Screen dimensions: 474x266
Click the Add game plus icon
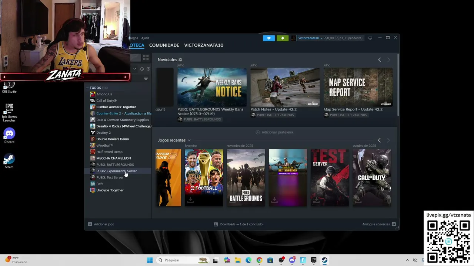90,224
